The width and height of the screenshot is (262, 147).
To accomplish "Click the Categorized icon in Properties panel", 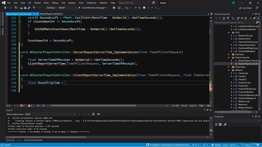I will [216, 124].
